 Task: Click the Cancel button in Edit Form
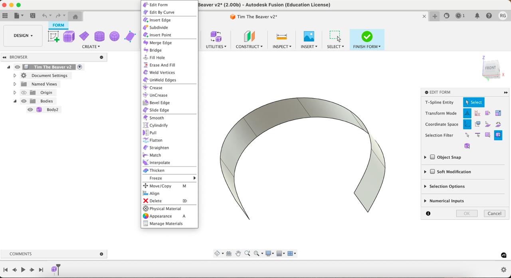coord(494,213)
